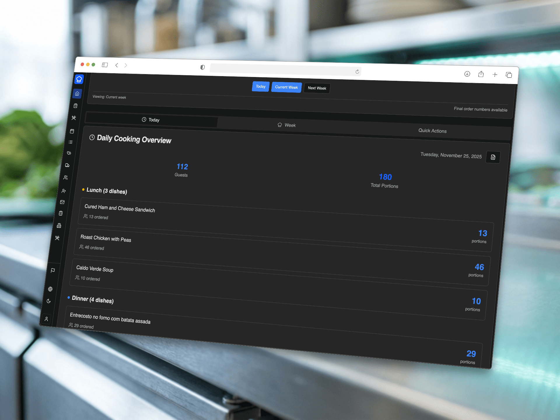Open the mail envelope icon
Image resolution: width=560 pixels, height=420 pixels.
62,202
